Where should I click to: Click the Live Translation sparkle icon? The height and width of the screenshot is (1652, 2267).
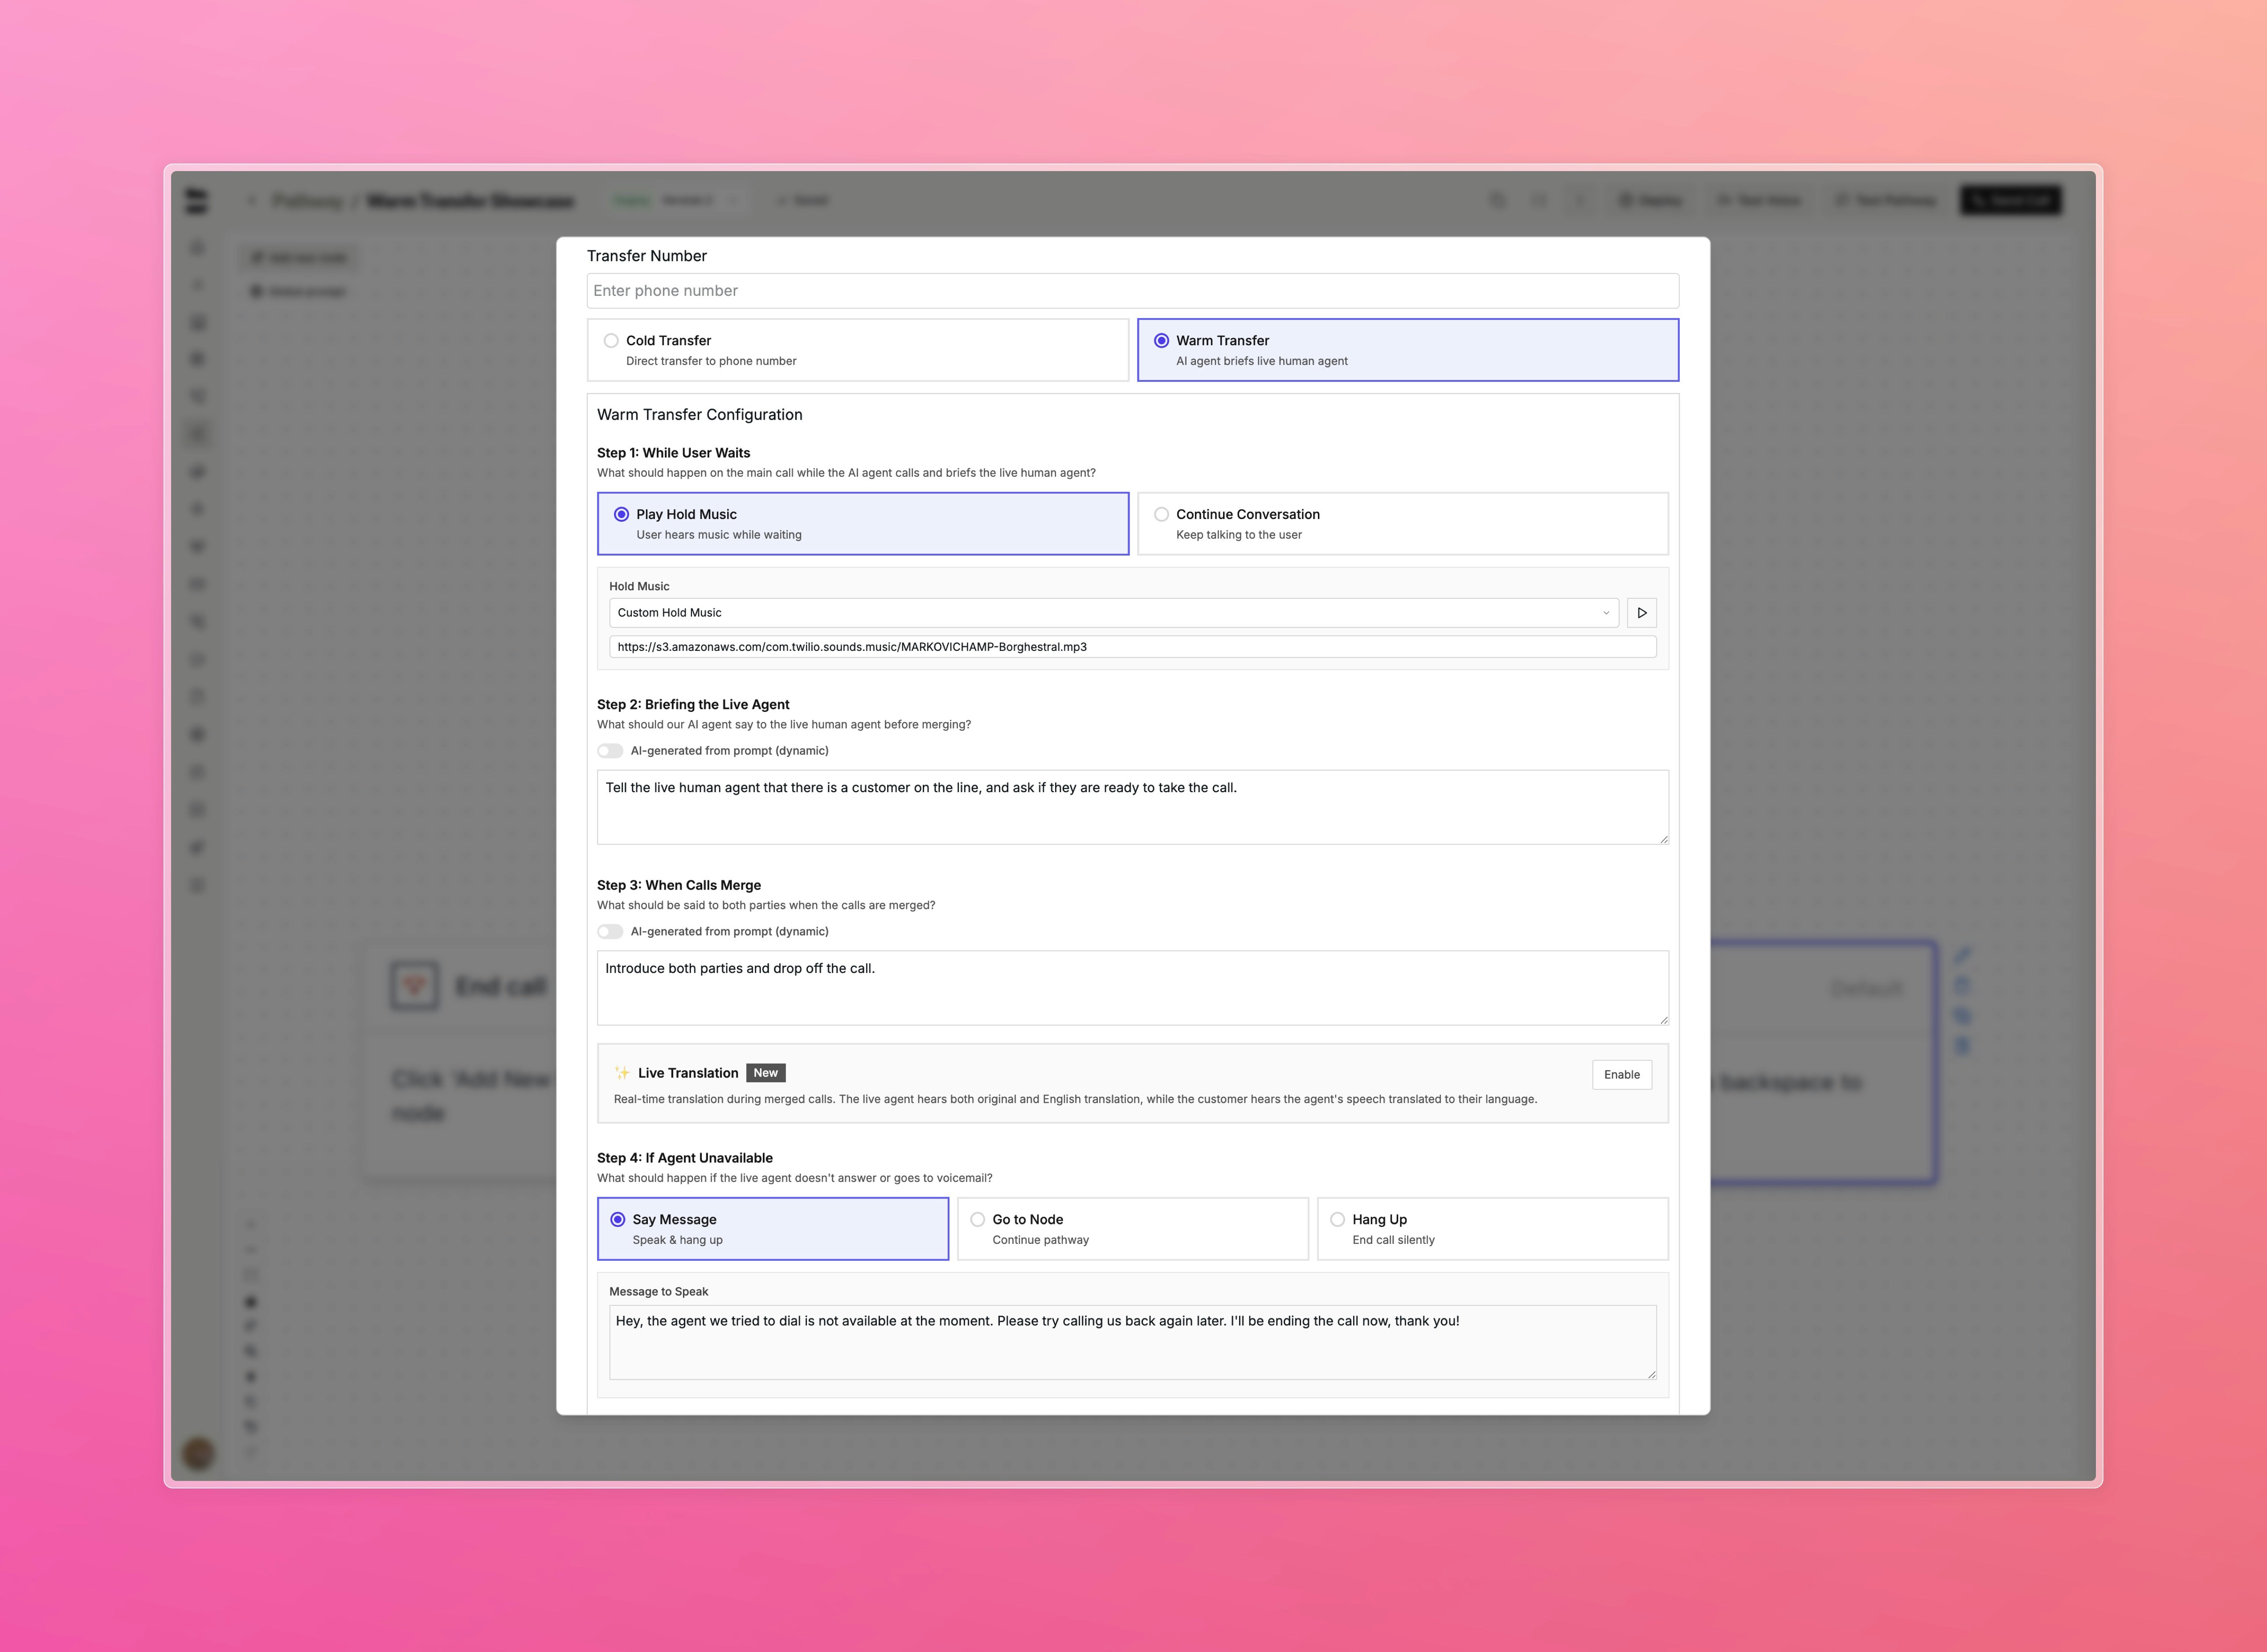point(622,1073)
